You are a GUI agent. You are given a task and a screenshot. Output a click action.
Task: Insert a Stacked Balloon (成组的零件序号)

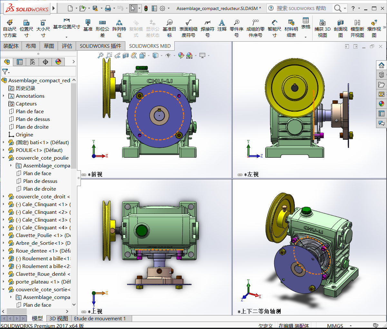[256, 28]
